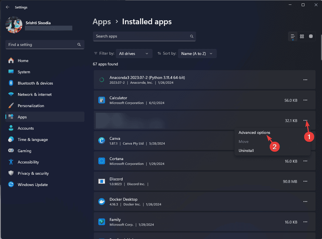The height and width of the screenshot is (239, 322).
Task: Click the Find a setting search box
Action: point(41,45)
